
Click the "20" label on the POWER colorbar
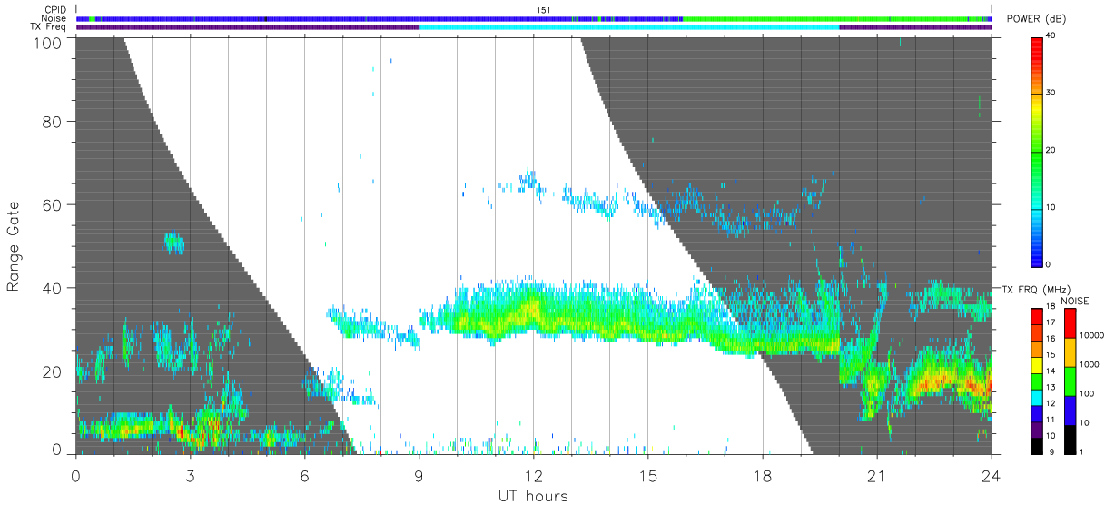coord(1052,151)
